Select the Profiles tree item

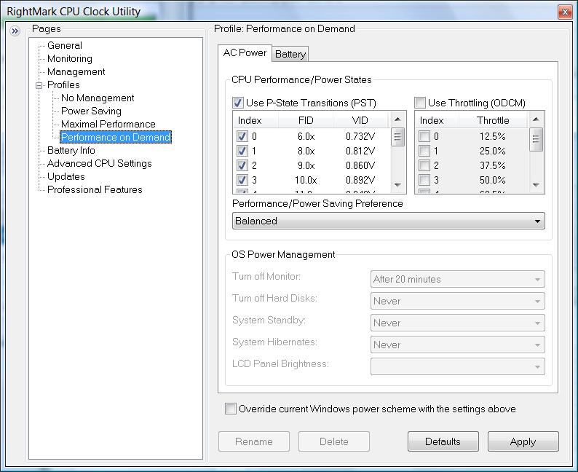click(63, 84)
